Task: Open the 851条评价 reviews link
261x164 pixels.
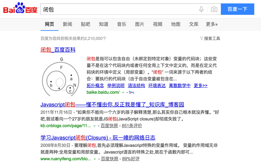Action: 132,126
